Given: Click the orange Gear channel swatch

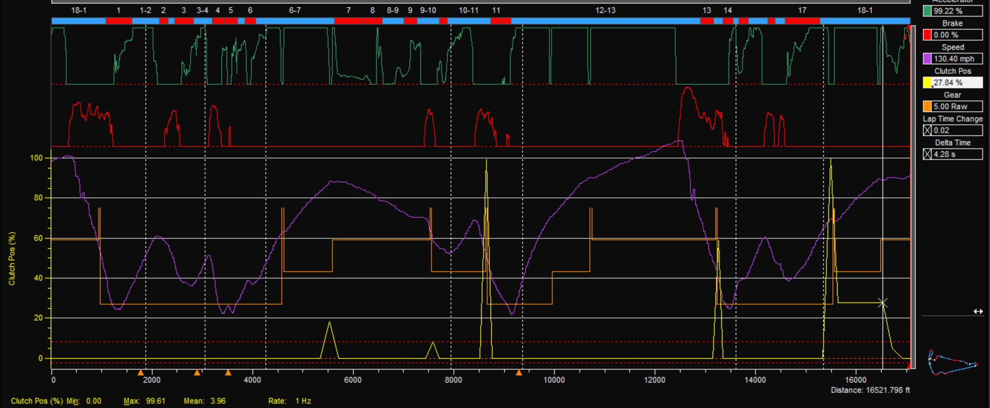Looking at the screenshot, I should [x=927, y=107].
